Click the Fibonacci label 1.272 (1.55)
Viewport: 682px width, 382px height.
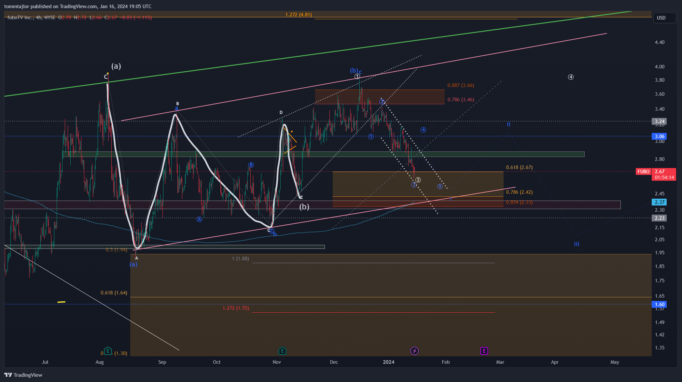coord(236,308)
